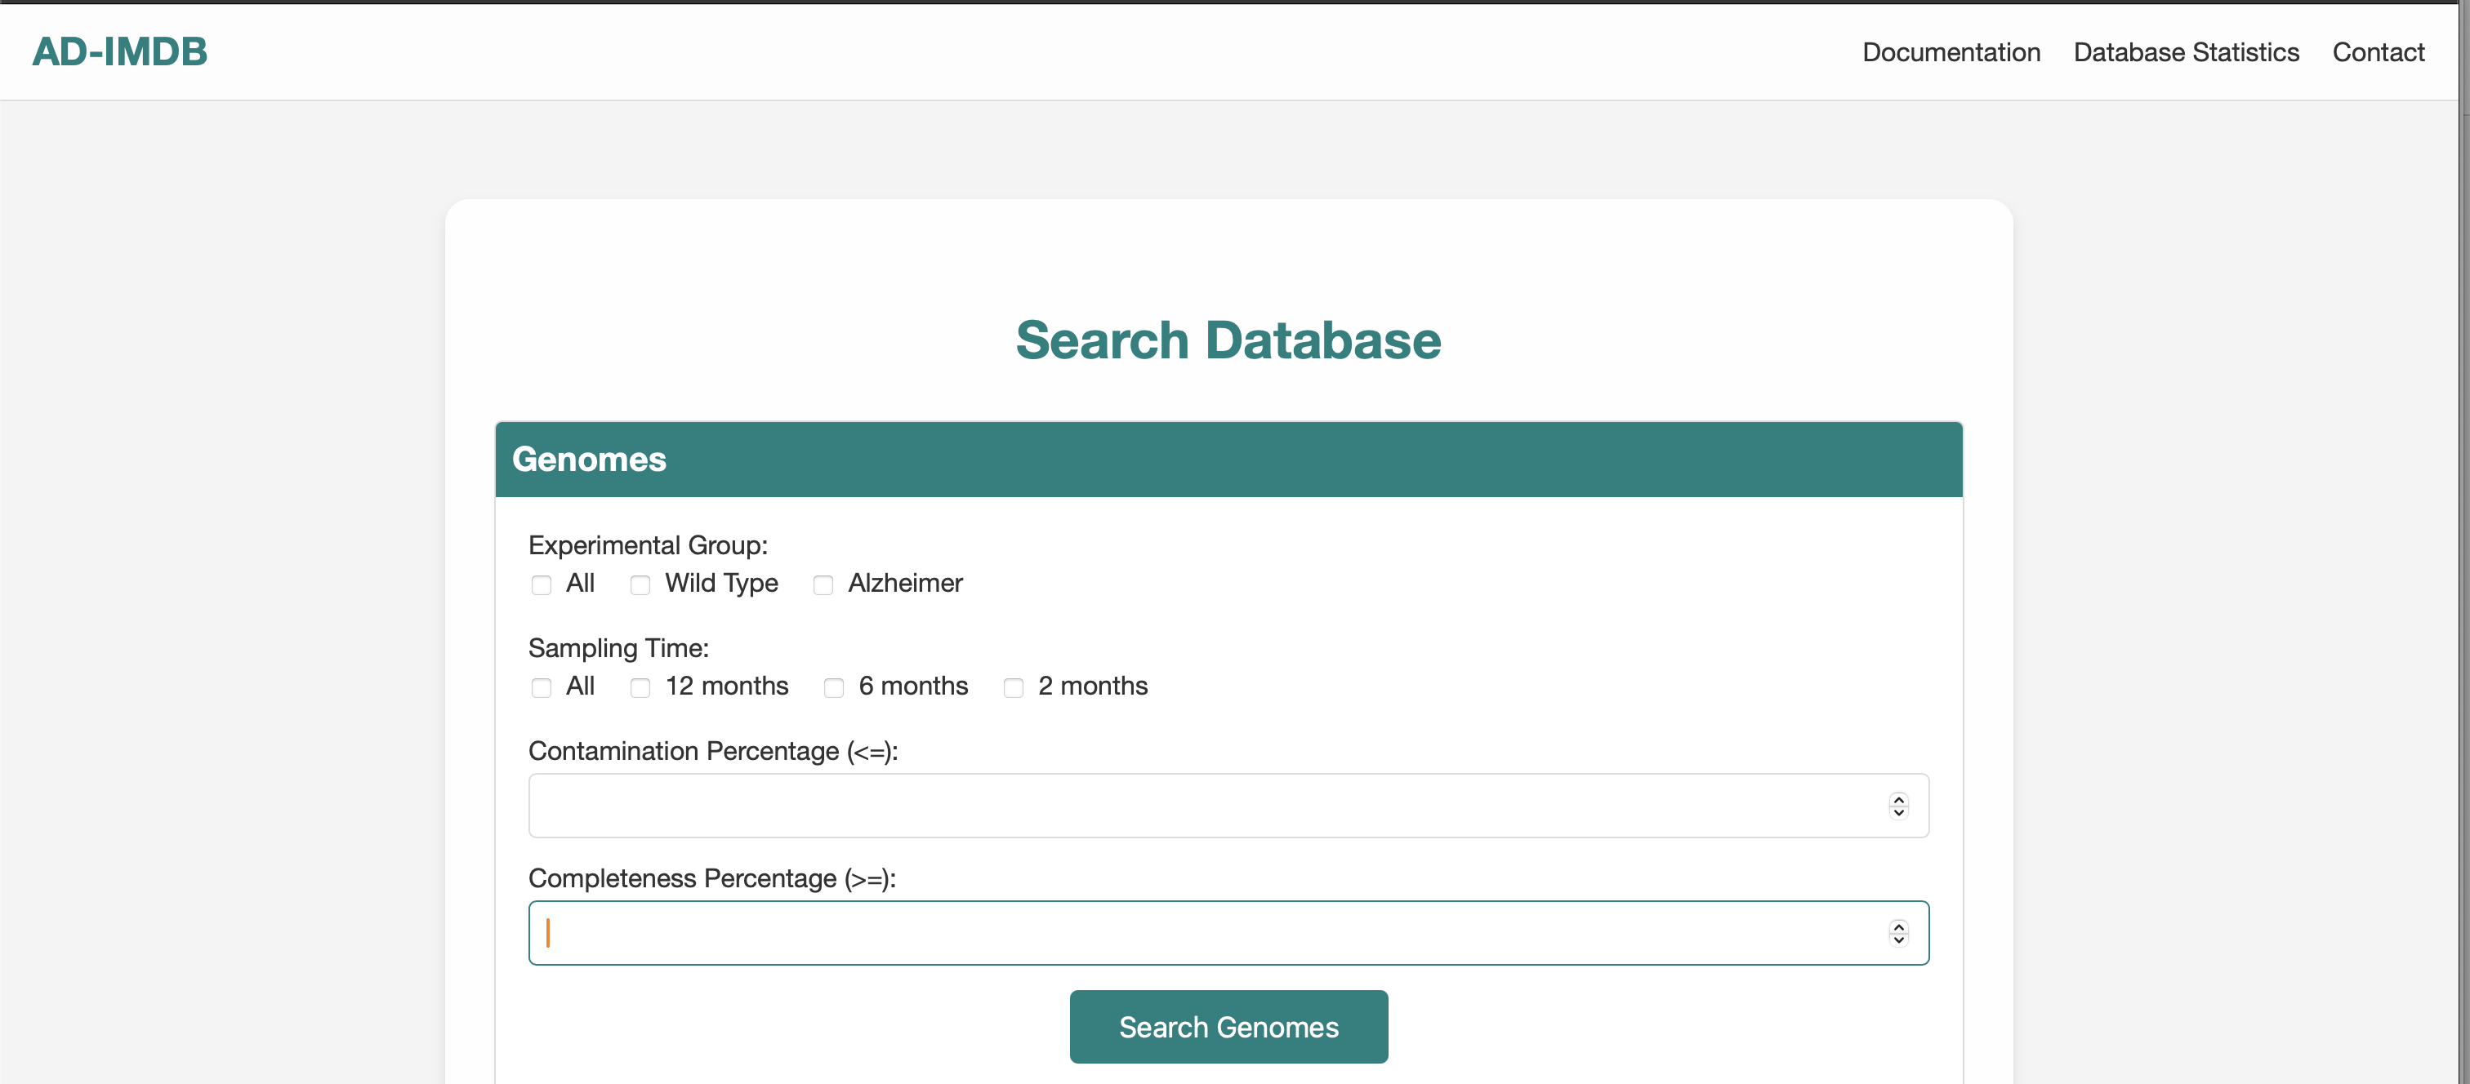
Task: Click inside the completeness percentage field
Action: point(1151,932)
